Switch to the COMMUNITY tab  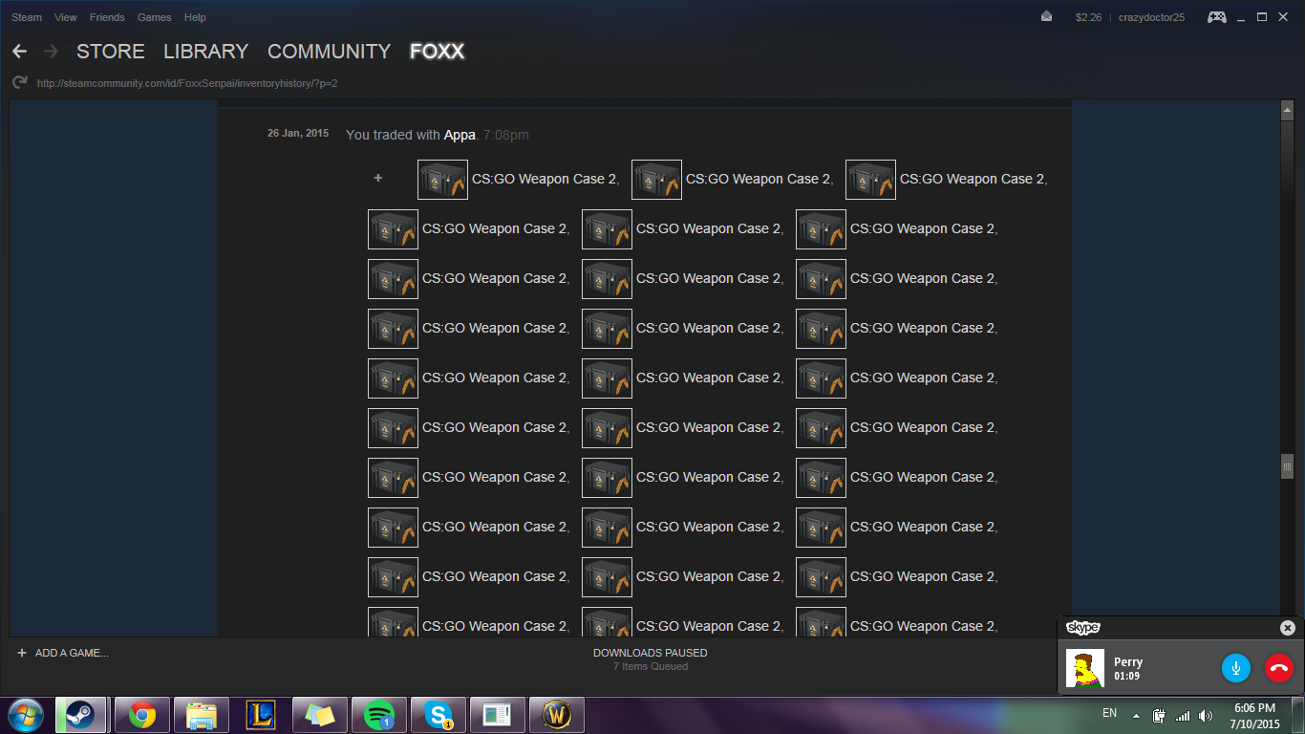click(329, 52)
